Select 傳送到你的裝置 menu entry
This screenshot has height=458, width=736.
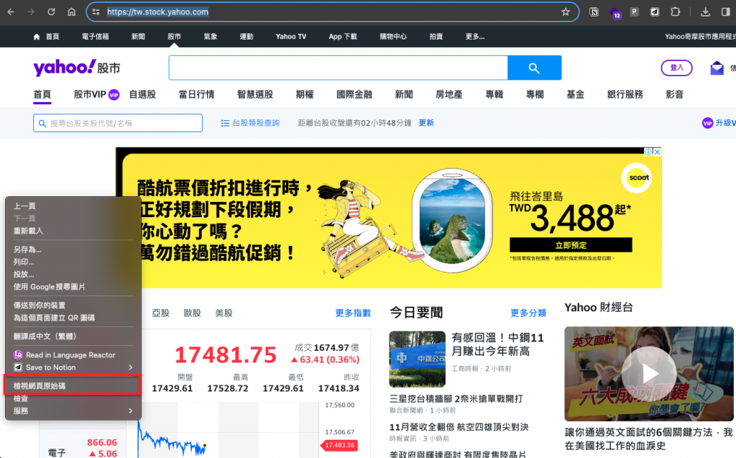pyautogui.click(x=73, y=306)
